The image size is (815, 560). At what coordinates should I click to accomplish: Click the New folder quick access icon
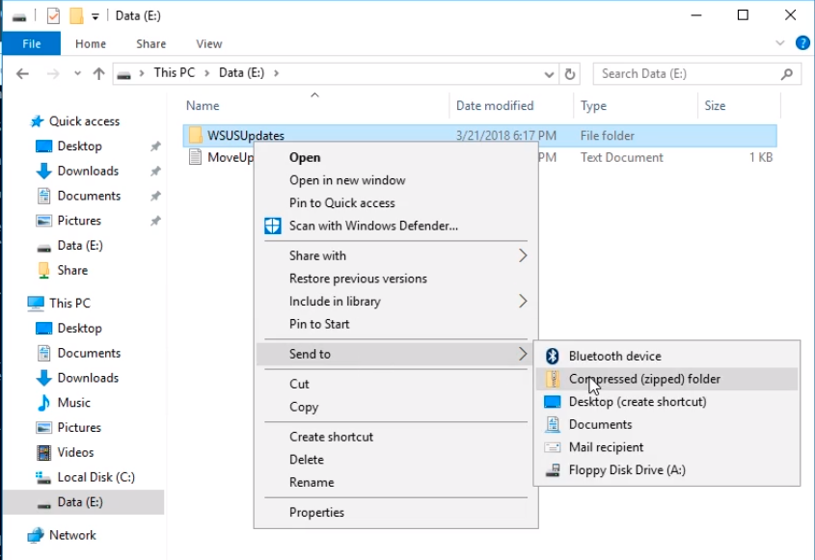(x=76, y=16)
